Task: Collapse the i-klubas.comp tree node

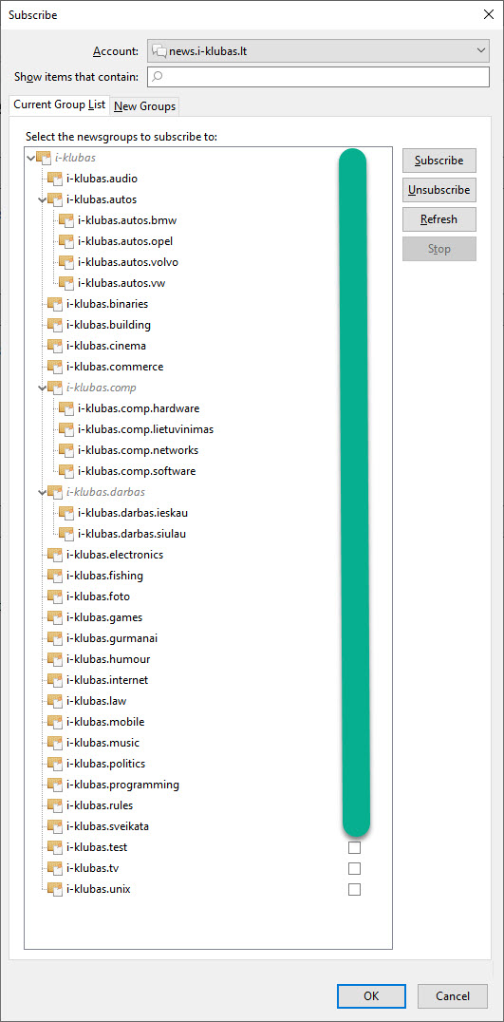Action: point(42,388)
